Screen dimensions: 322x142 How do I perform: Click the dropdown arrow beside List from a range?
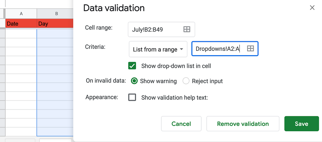[x=181, y=49]
